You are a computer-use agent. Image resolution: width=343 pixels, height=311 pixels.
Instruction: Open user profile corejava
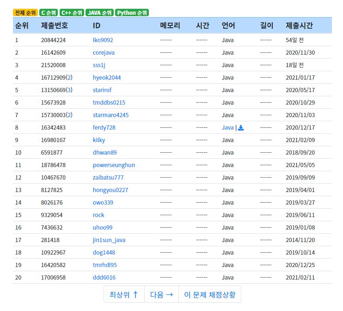(104, 53)
